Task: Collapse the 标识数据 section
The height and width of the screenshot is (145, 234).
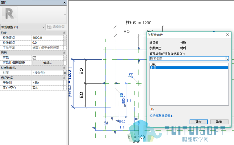Action: (64, 78)
